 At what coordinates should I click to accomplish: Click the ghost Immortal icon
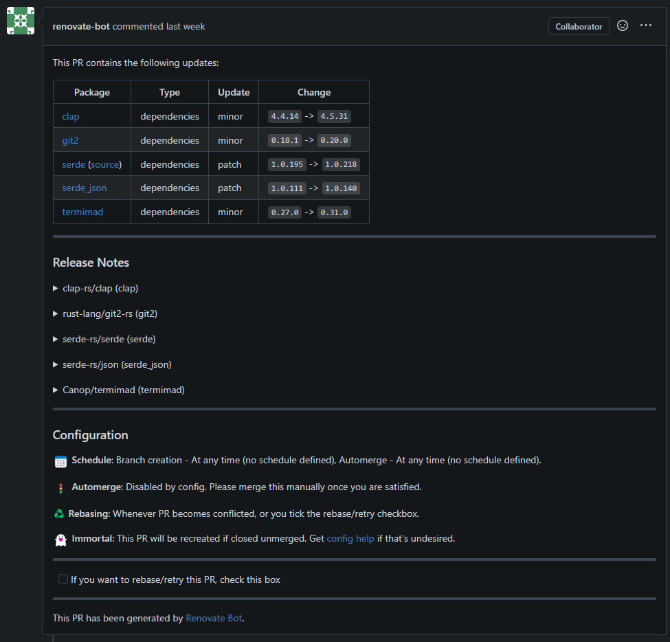tap(60, 540)
